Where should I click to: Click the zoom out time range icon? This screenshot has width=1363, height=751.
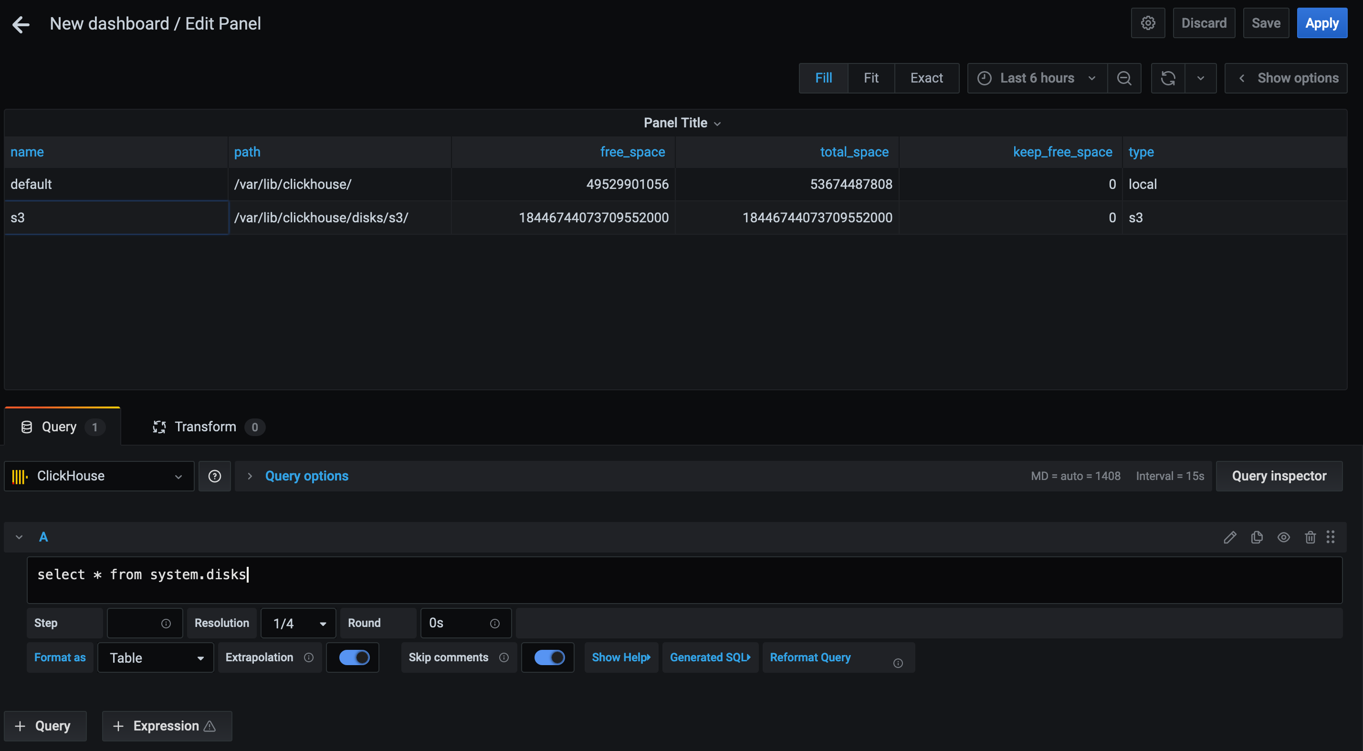1124,78
